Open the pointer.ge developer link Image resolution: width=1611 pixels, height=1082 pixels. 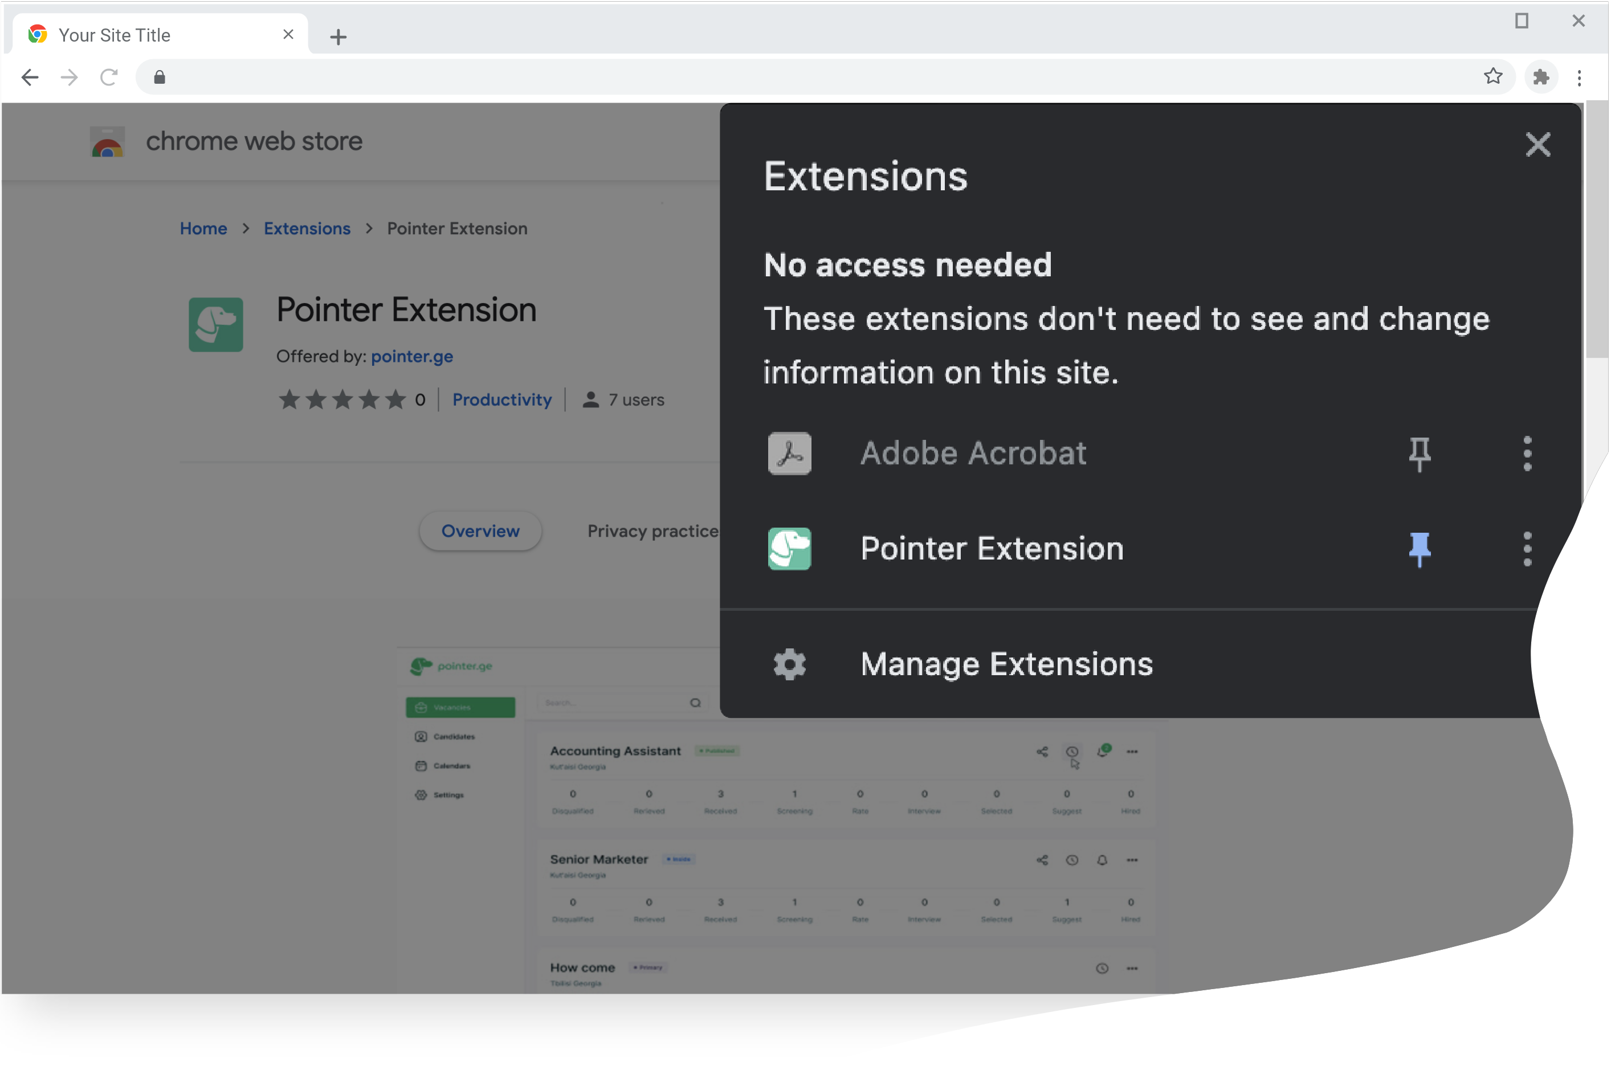[412, 357]
